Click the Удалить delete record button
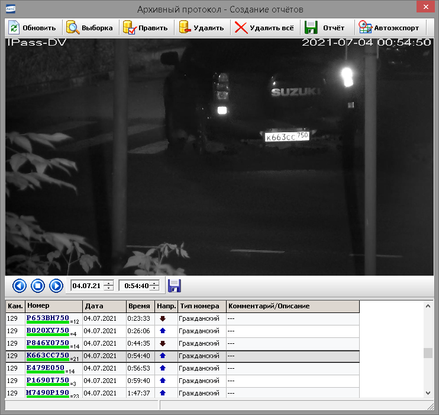Image resolution: width=439 pixels, height=415 pixels. pos(201,28)
